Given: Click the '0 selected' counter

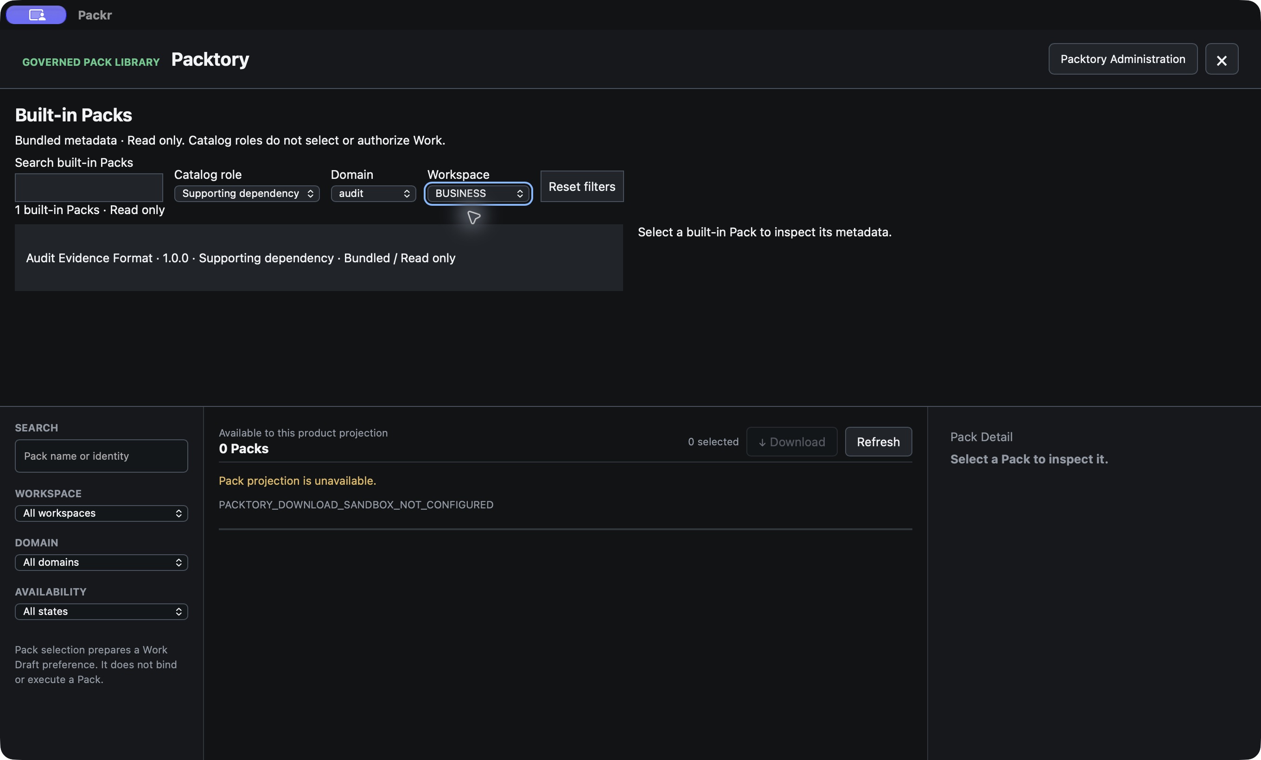Looking at the screenshot, I should [713, 442].
